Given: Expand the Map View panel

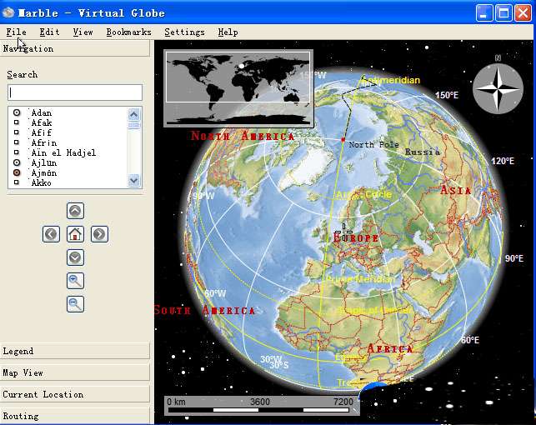Looking at the screenshot, I should 75,373.
